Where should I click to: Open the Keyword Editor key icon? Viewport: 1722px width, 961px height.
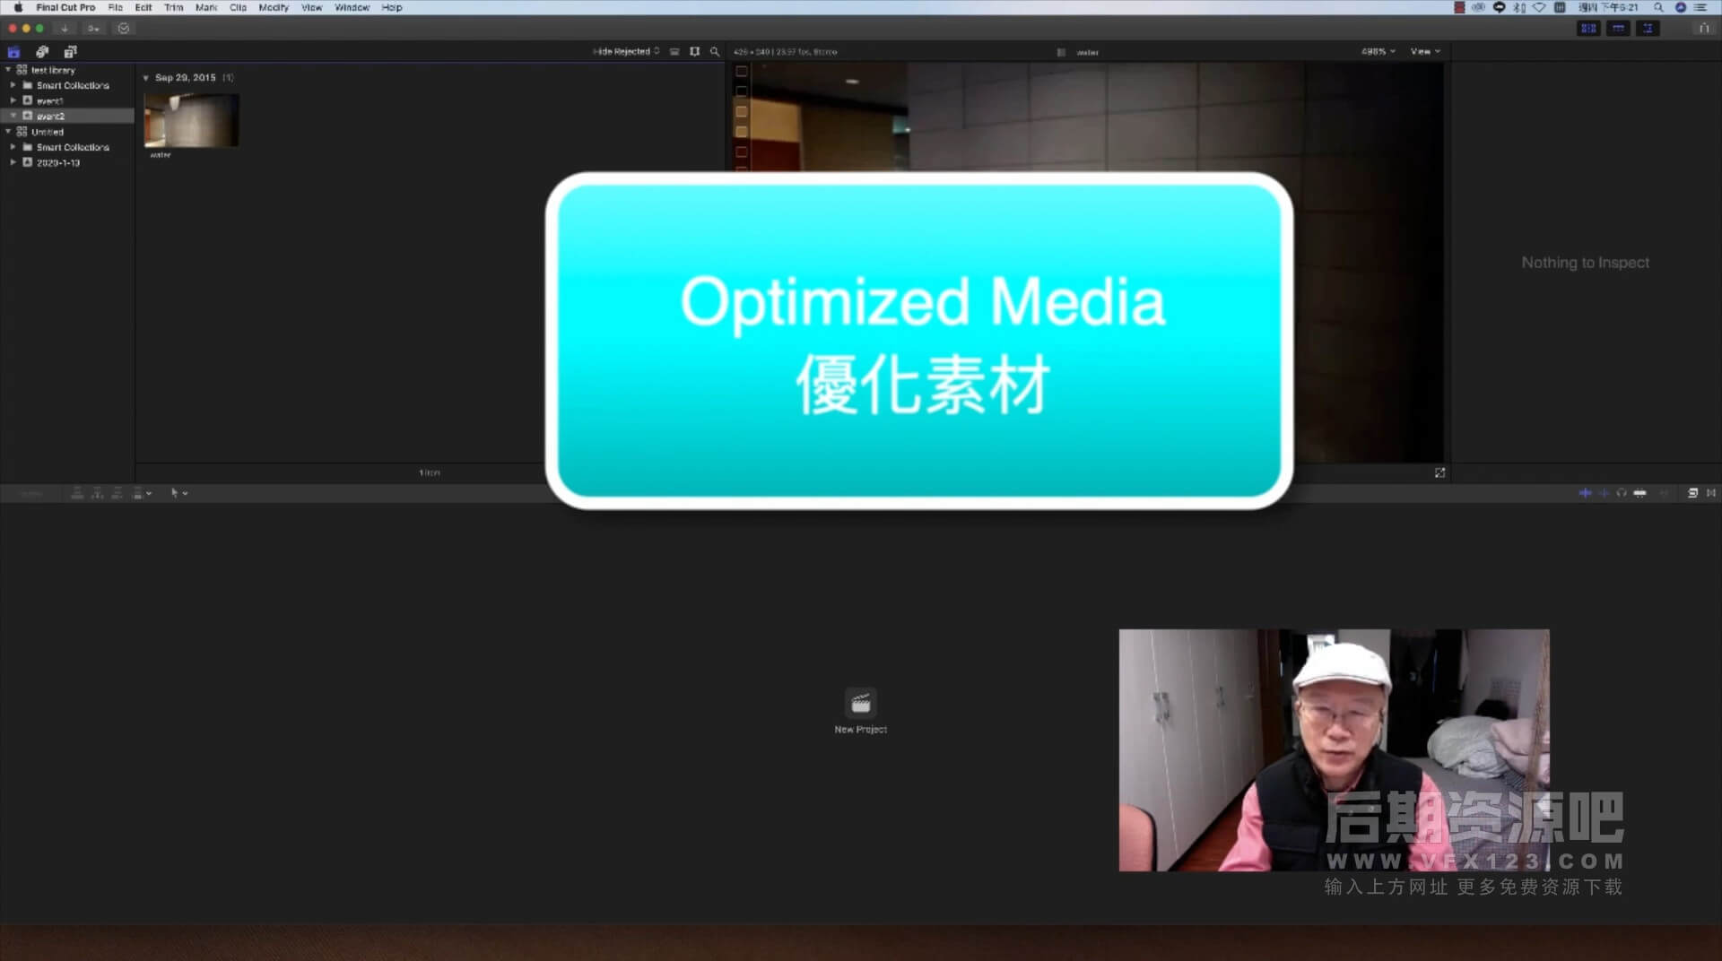click(x=93, y=29)
